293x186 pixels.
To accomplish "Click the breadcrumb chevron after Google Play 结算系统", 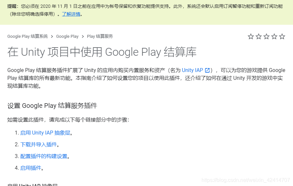I will coord(52,36).
